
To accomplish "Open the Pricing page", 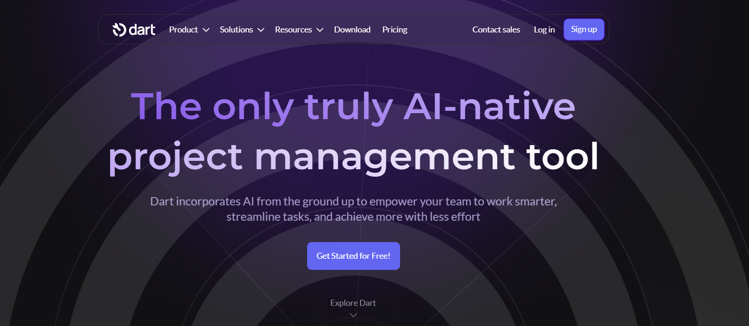I will coord(395,30).
